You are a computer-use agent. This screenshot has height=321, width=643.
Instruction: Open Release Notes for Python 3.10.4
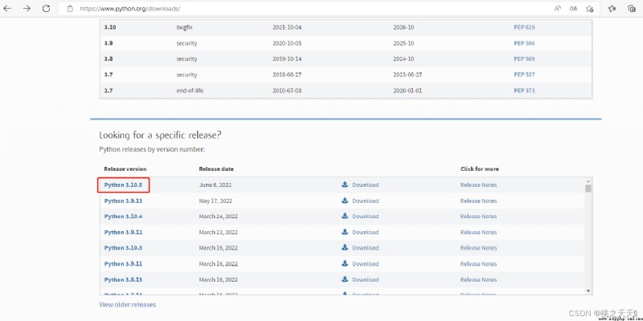coord(478,217)
